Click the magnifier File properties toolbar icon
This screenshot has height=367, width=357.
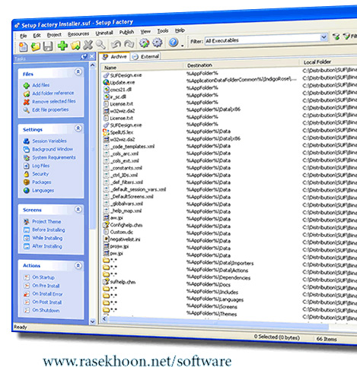pyautogui.click(x=100, y=44)
